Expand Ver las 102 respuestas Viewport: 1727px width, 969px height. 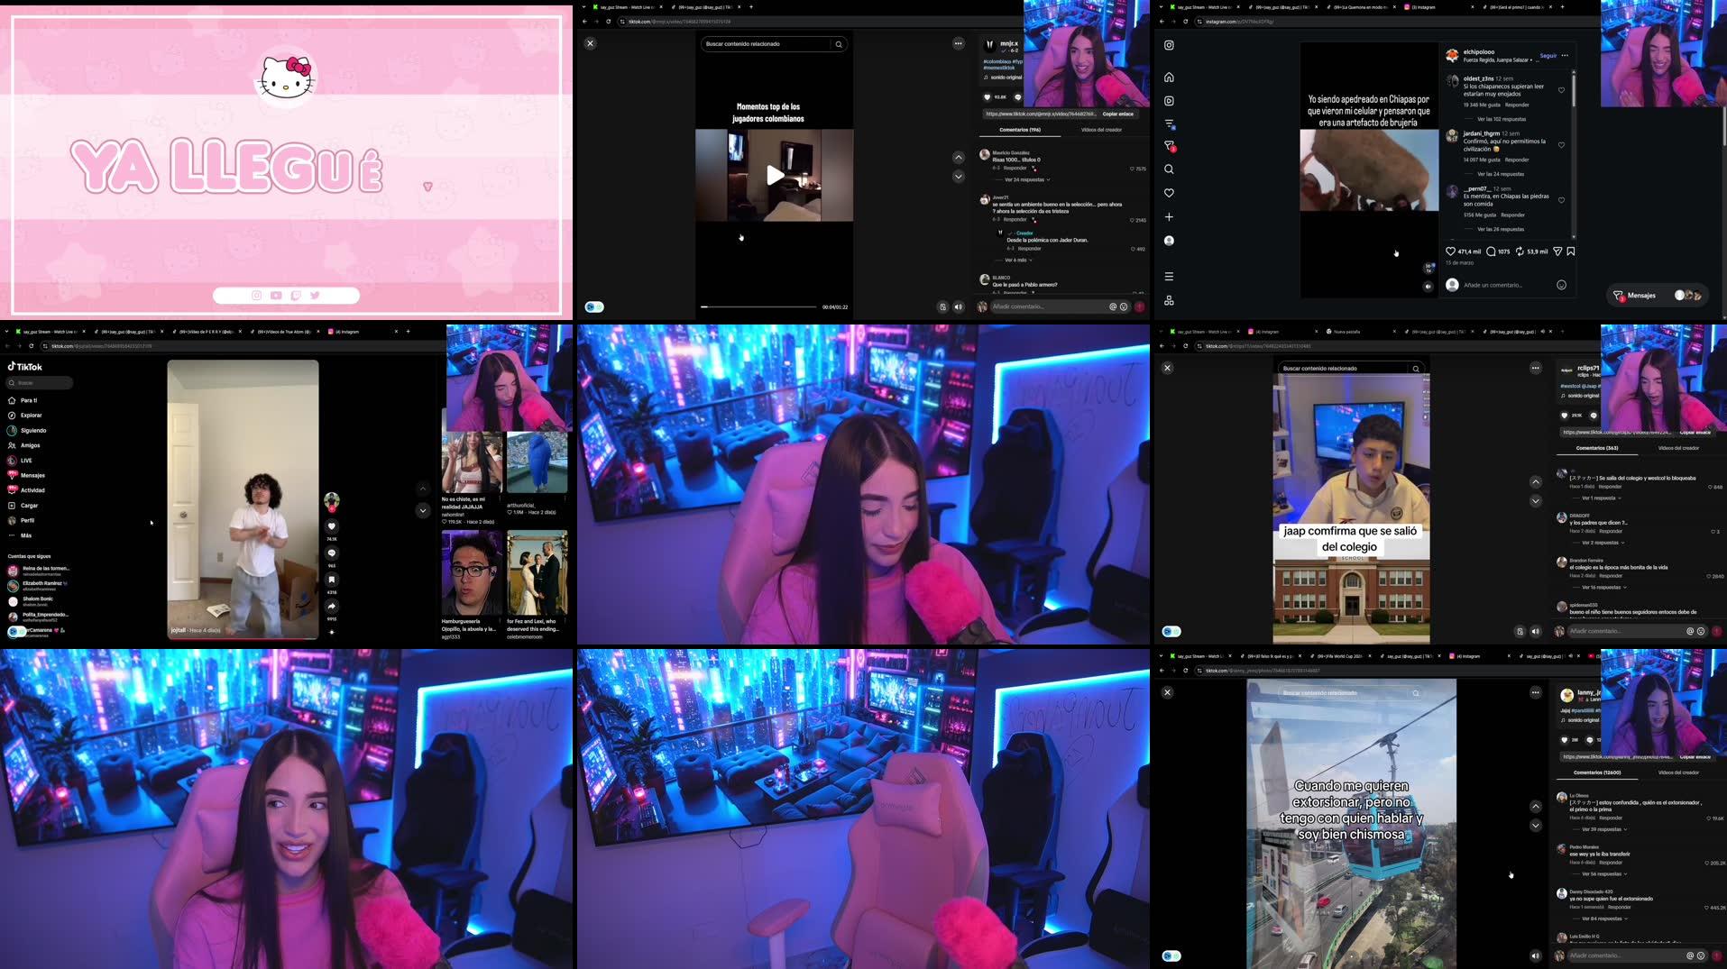[1502, 119]
